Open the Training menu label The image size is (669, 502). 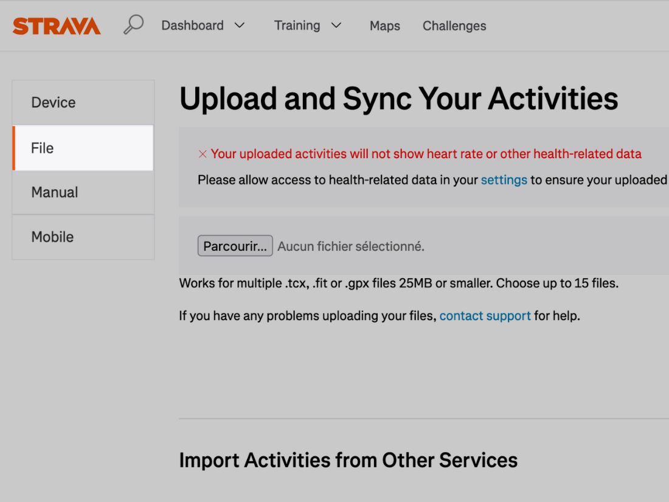(x=297, y=26)
